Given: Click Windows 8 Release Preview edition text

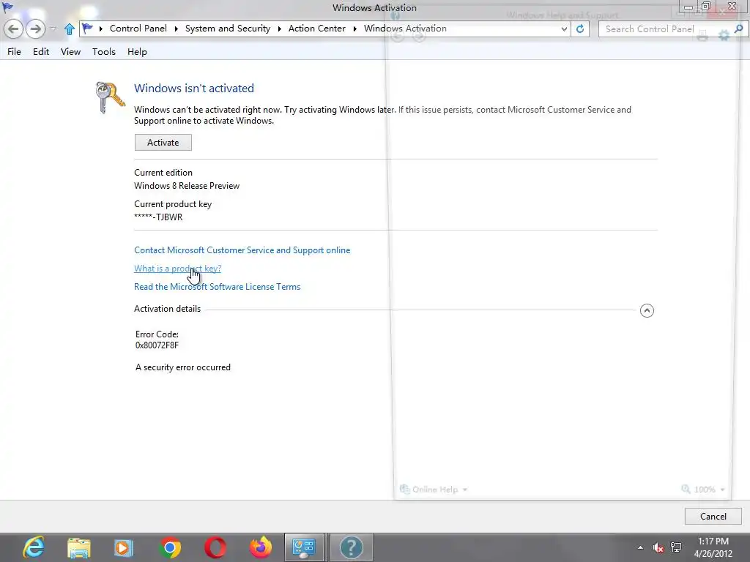Looking at the screenshot, I should tap(187, 186).
